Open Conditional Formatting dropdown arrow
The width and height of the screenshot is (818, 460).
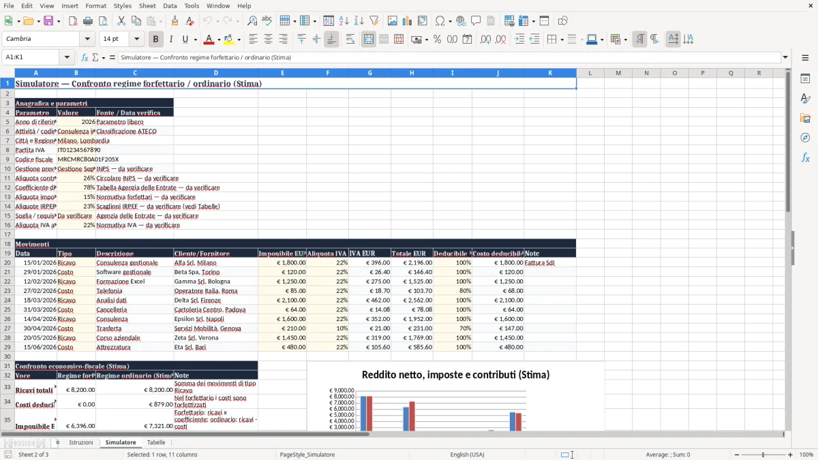[x=625, y=40]
